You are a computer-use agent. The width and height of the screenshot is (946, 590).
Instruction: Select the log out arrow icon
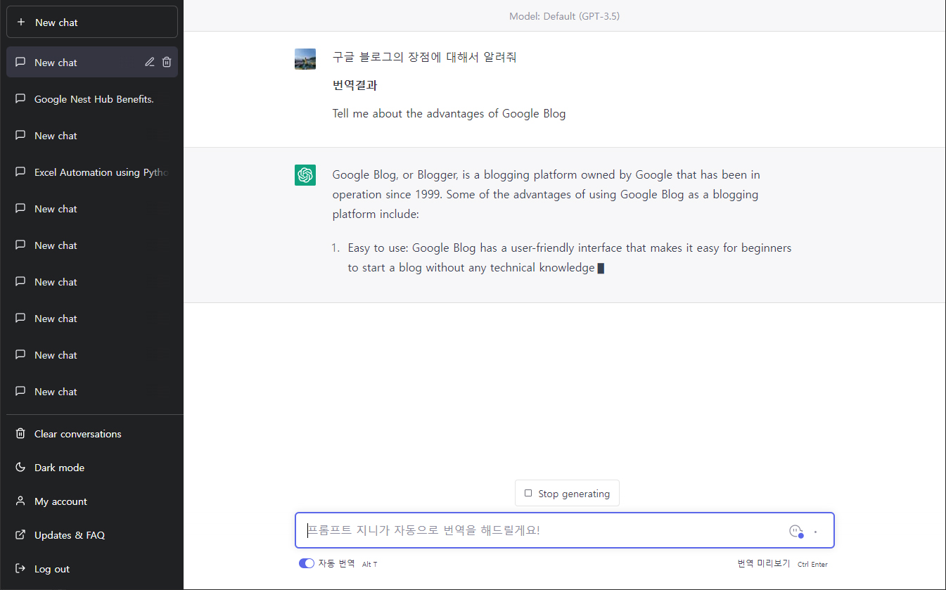[20, 568]
